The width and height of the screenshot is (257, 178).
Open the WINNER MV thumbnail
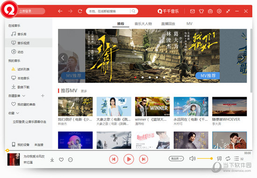pos(152,107)
